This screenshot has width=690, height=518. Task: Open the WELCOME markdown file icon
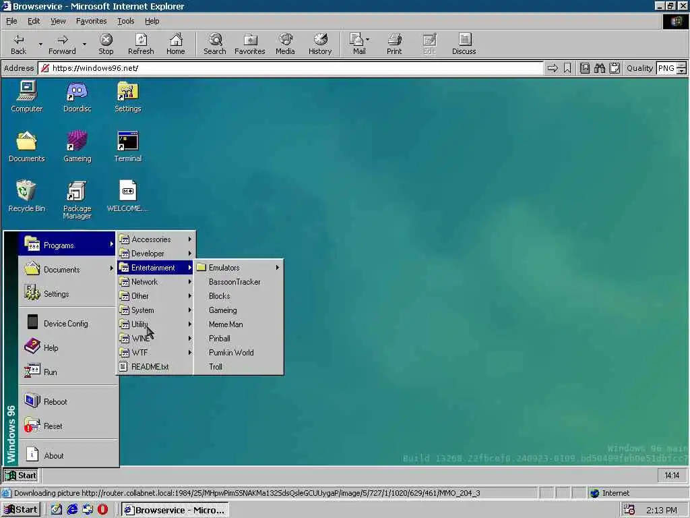127,196
